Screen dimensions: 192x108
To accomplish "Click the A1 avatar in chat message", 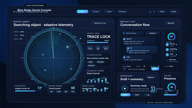I will [128, 48].
